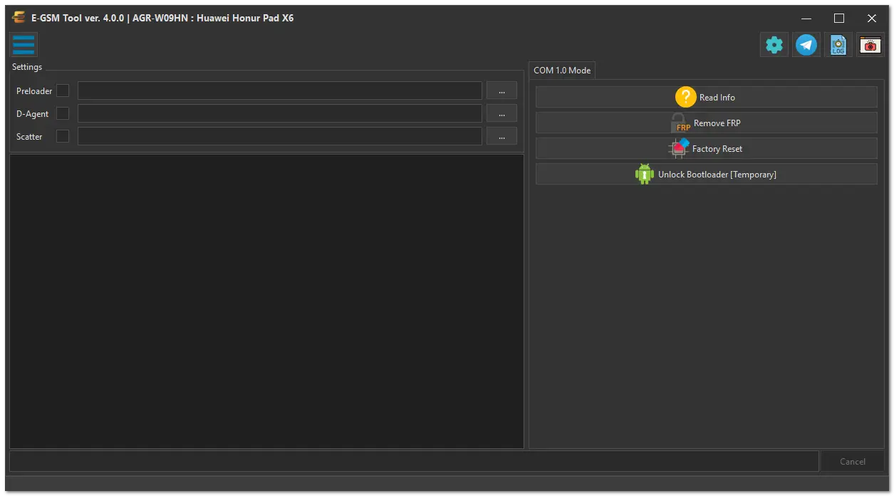The height and width of the screenshot is (496, 894).
Task: Open the hamburger menu icon
Action: click(24, 44)
